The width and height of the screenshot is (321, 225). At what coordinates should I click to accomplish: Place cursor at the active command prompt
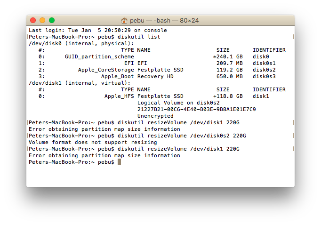[x=120, y=162]
